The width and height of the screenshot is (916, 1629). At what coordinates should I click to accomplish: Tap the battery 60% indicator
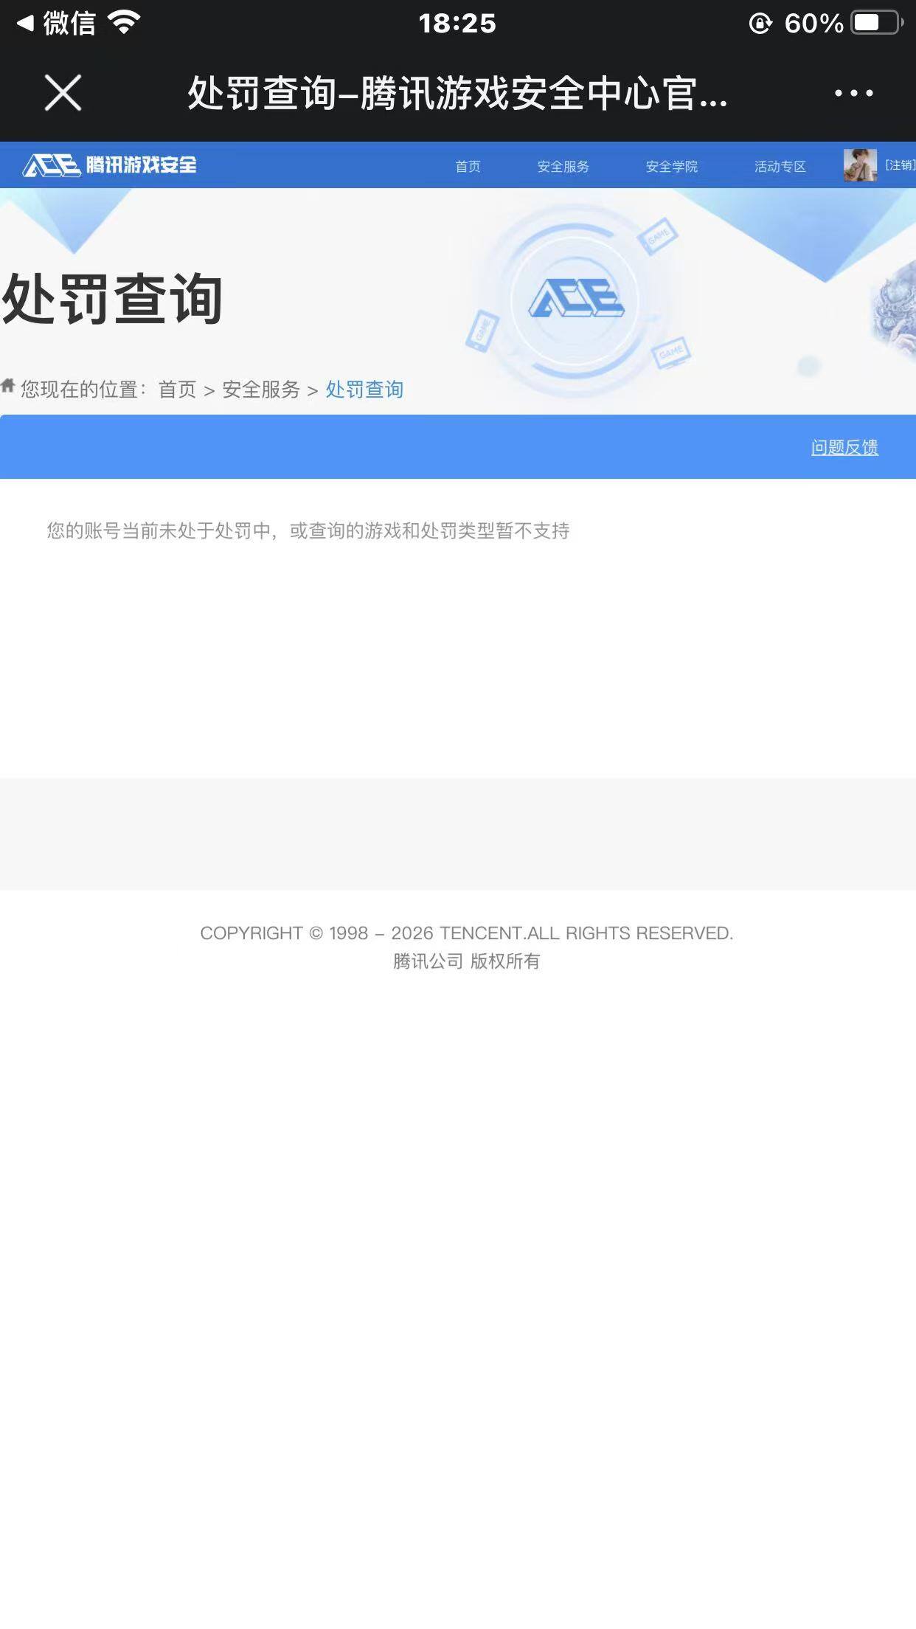click(843, 24)
